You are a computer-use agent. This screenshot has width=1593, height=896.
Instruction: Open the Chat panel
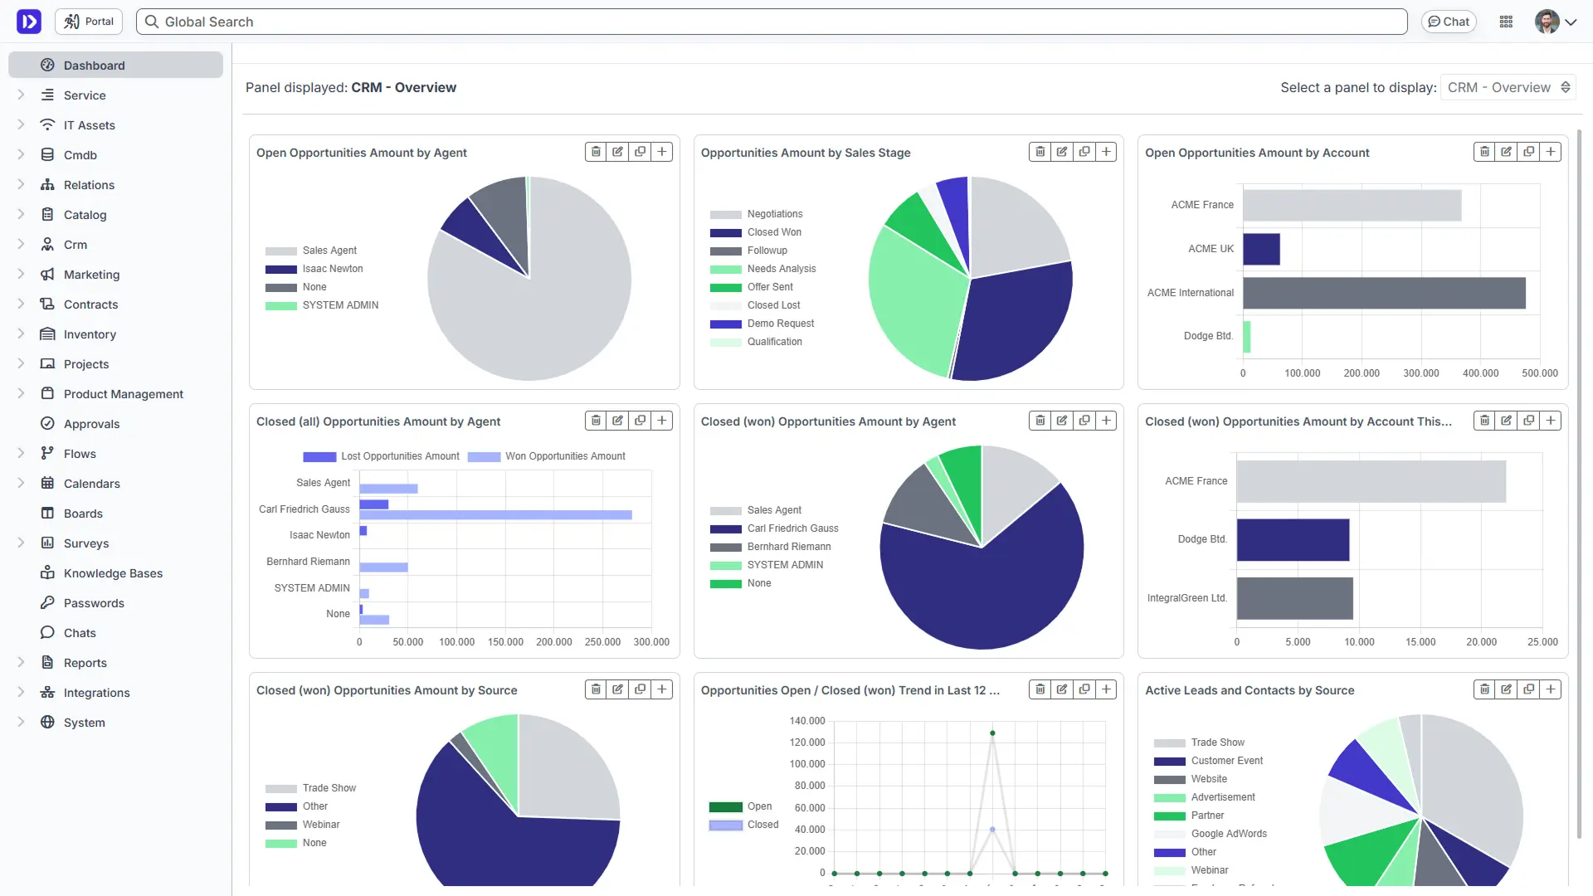pos(1449,21)
